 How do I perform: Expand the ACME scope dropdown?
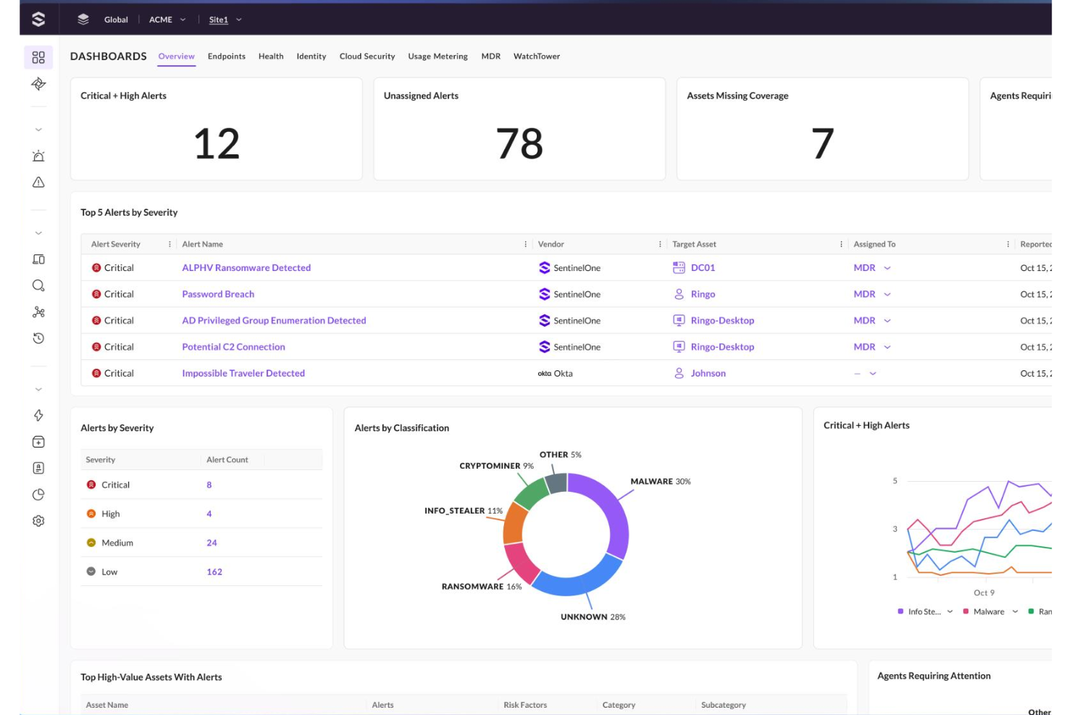[167, 20]
